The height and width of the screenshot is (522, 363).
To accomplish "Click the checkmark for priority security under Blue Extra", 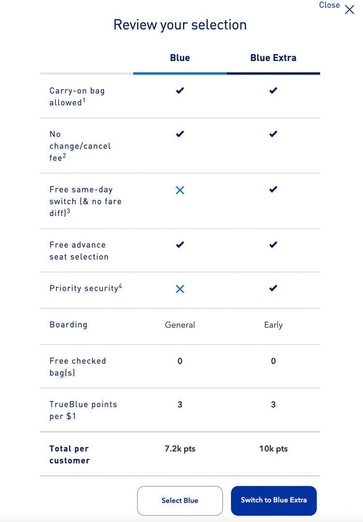I will [x=273, y=289].
